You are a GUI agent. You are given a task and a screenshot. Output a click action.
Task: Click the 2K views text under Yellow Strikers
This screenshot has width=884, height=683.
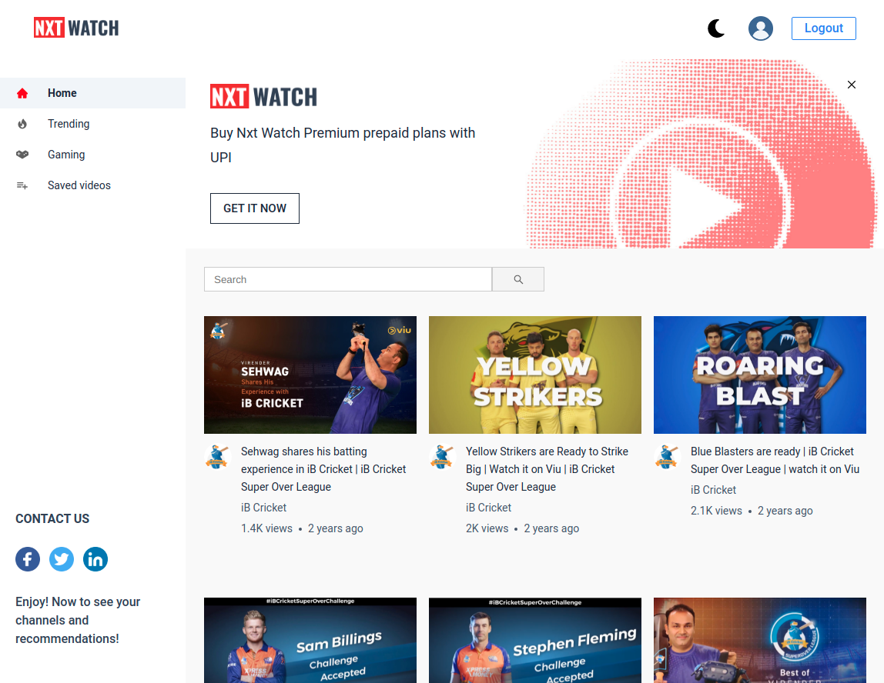tap(487, 528)
